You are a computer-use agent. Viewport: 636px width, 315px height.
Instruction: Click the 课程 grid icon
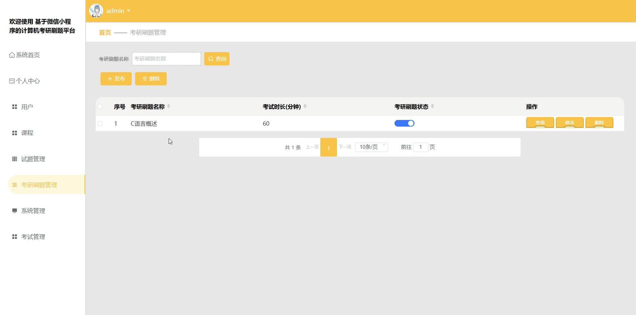pos(15,133)
